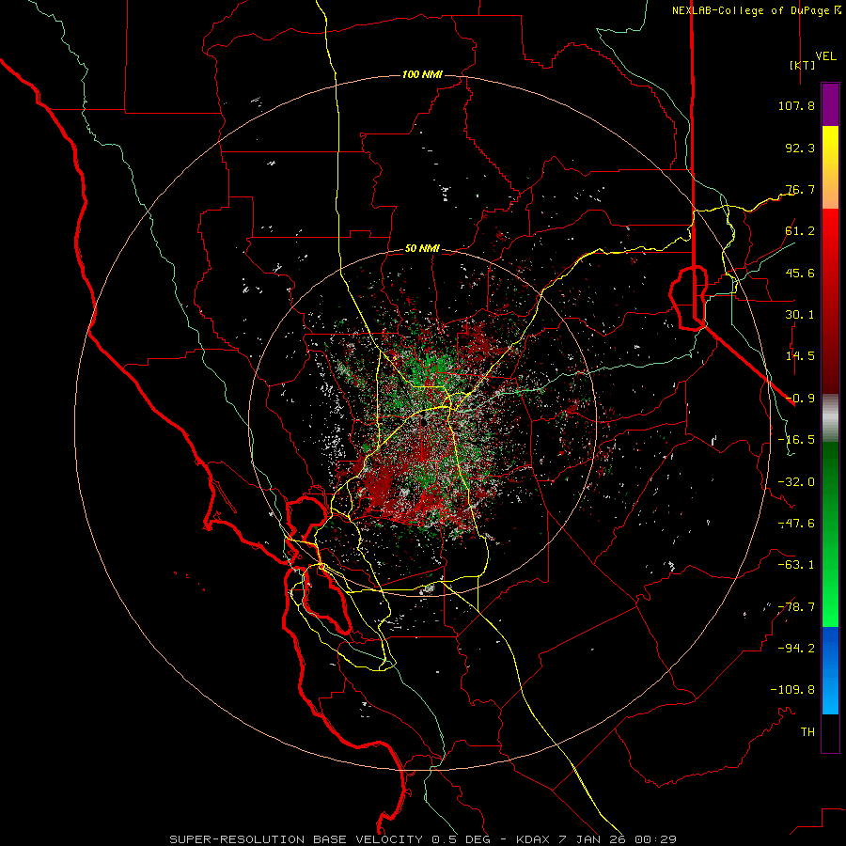Select the 92.3 scale value
This screenshot has width=846, height=846.
click(x=800, y=148)
